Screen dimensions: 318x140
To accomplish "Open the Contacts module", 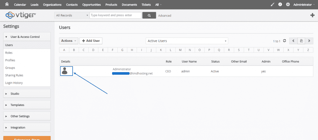I will point(72,4).
